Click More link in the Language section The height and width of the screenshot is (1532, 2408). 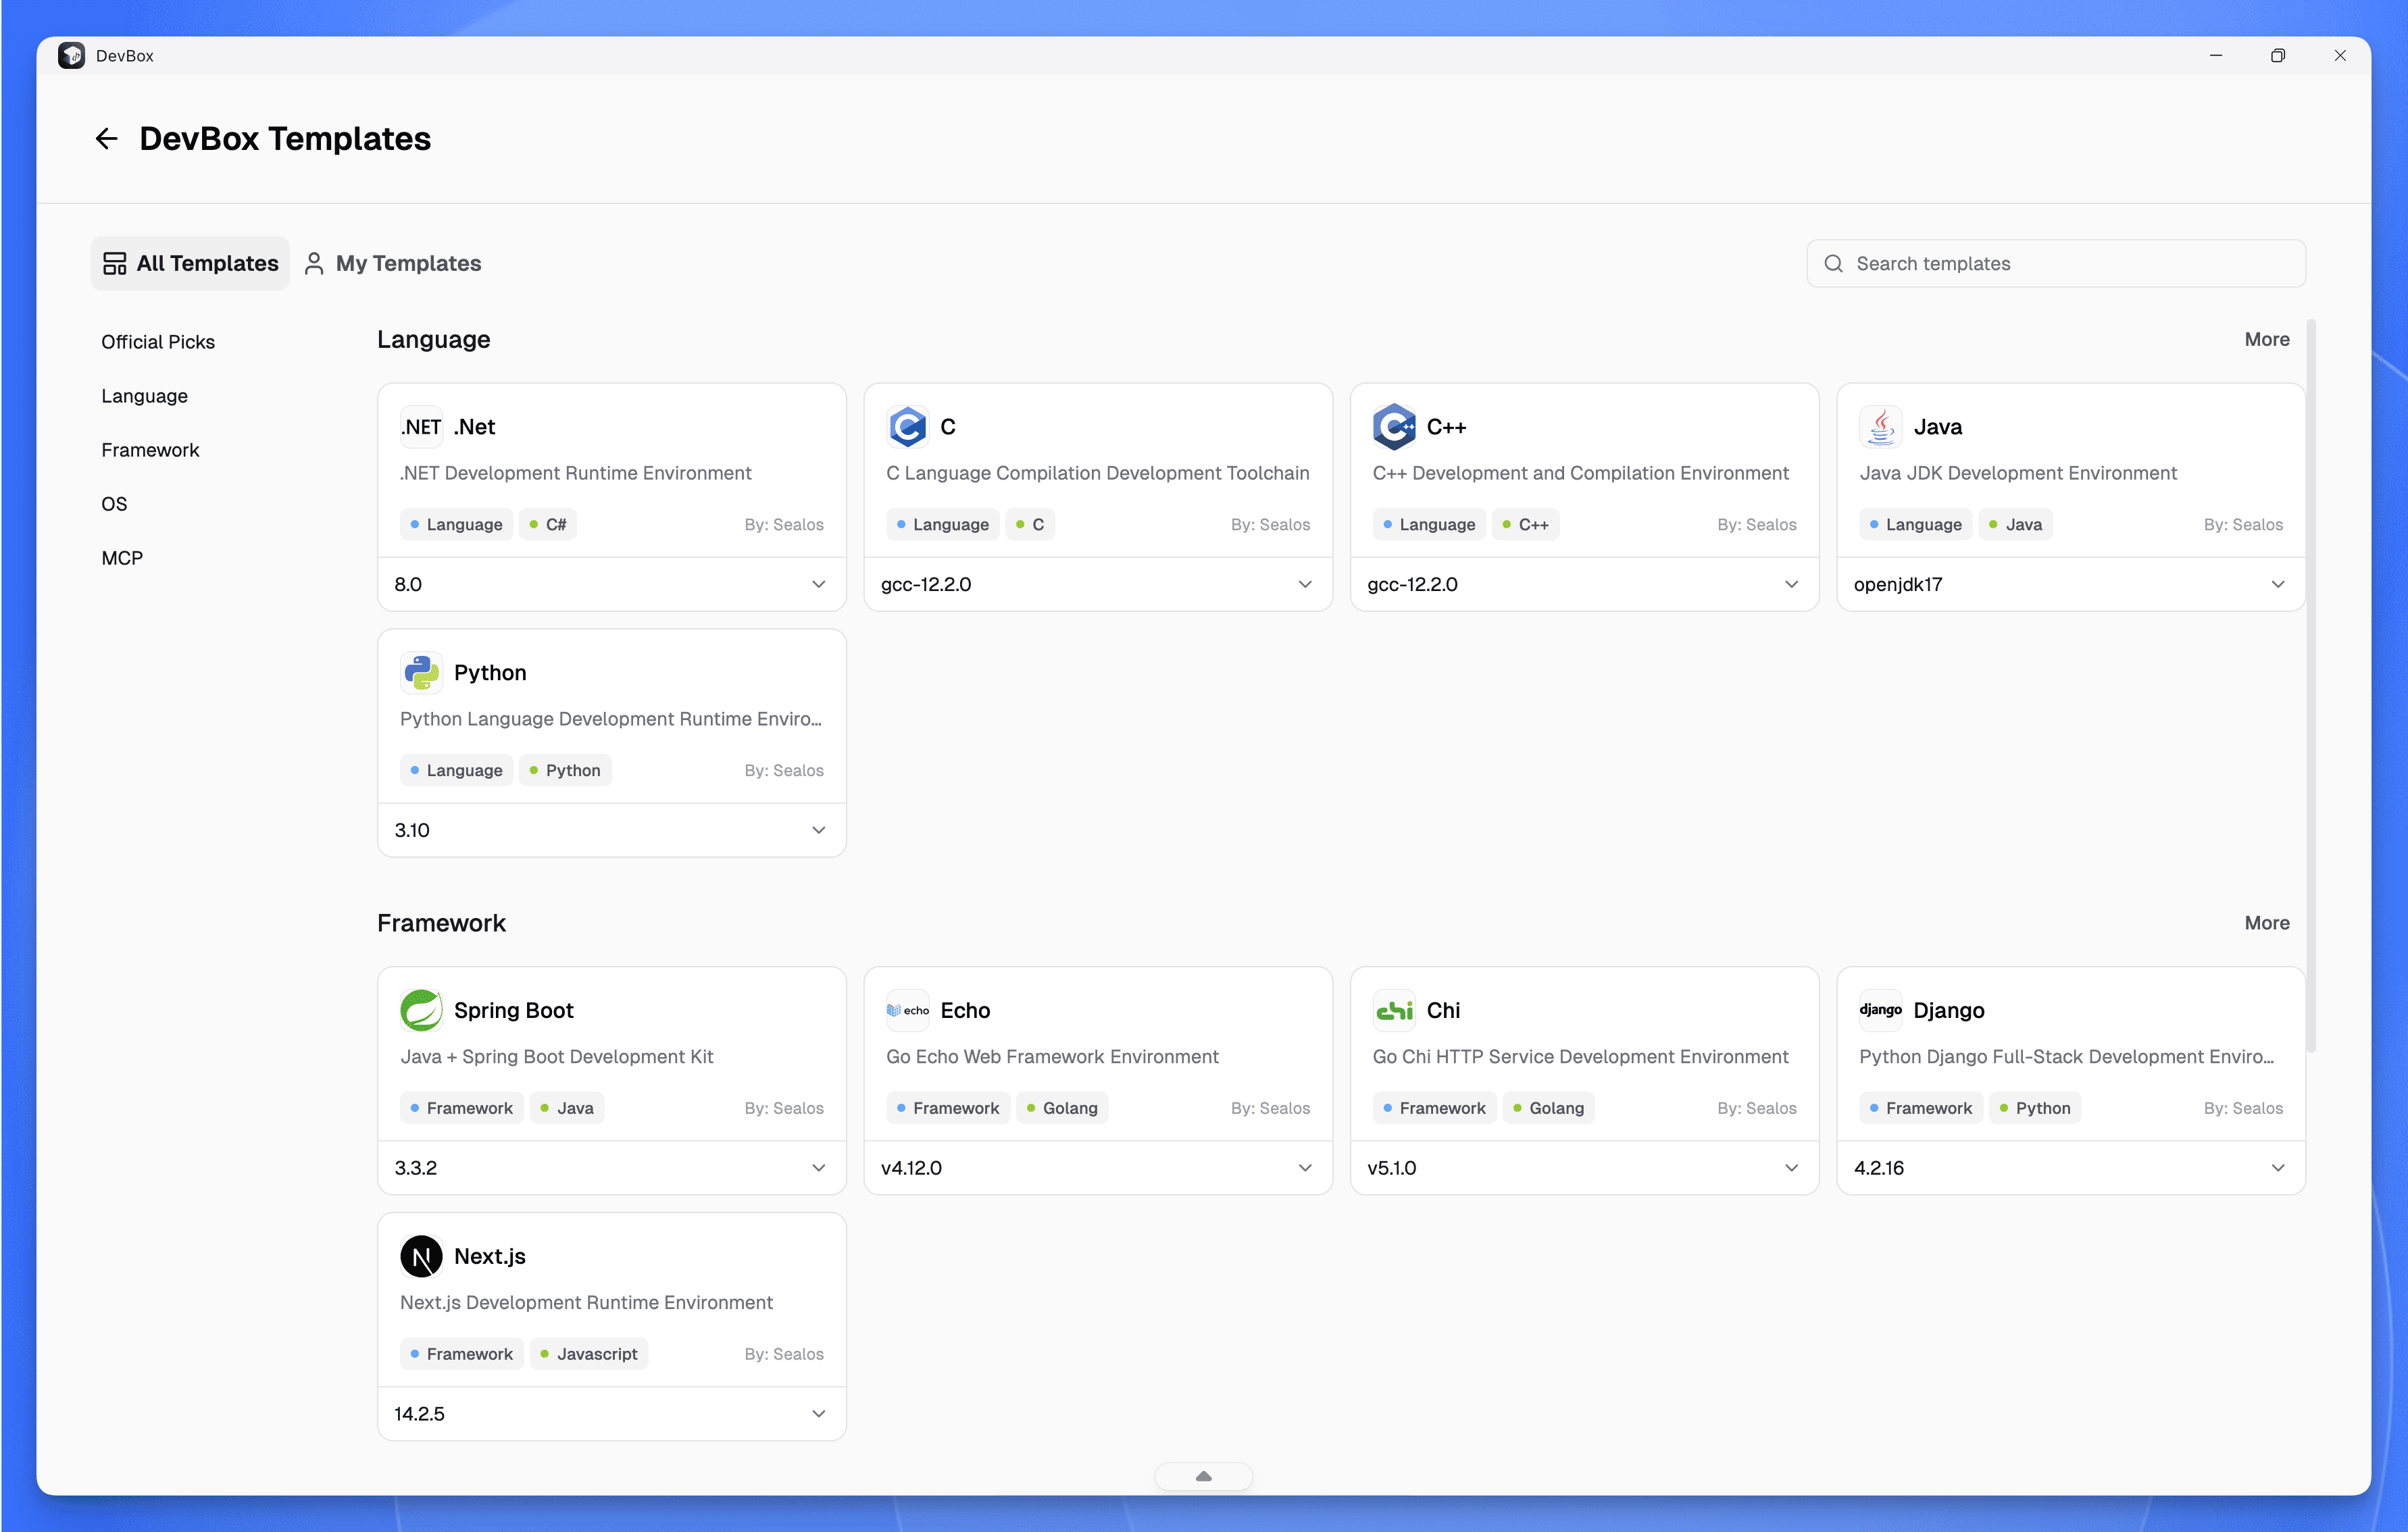pyautogui.click(x=2266, y=339)
